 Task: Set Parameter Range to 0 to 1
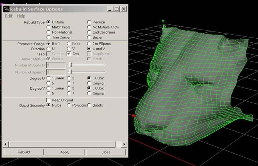click(x=48, y=43)
